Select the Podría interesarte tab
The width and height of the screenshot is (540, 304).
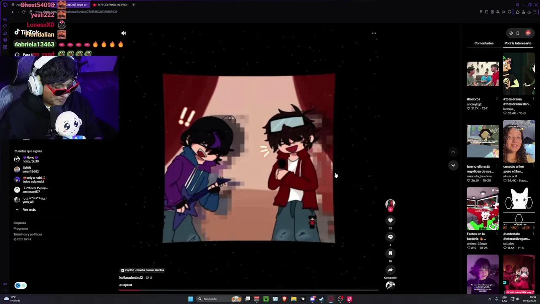(518, 43)
